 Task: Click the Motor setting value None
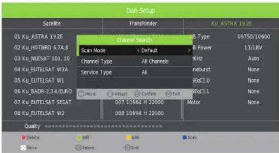pos(254,102)
